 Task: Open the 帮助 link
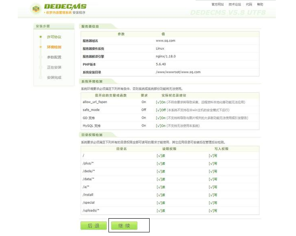[x=260, y=4]
